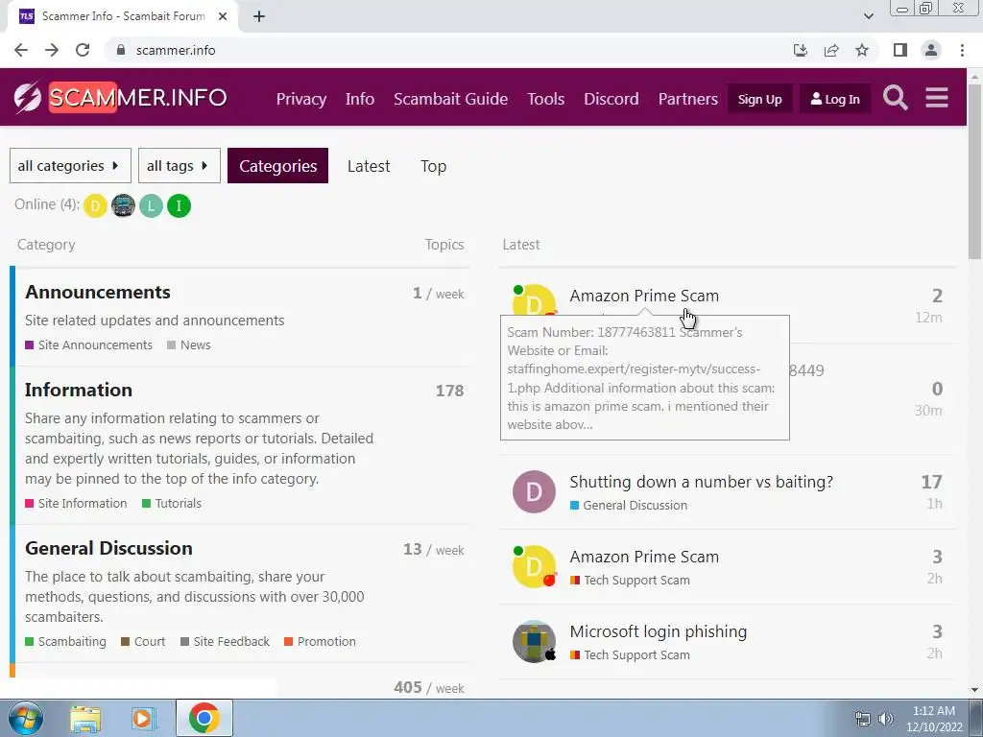
Task: Click the address bar URL scammer.info
Action: [176, 50]
